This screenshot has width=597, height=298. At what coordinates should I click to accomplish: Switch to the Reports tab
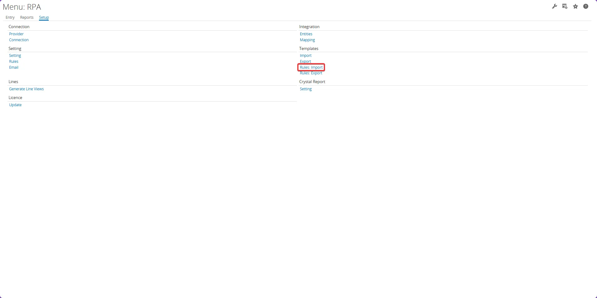(27, 17)
